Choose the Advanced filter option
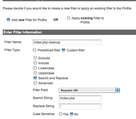136x119 pixels. coord(35,83)
